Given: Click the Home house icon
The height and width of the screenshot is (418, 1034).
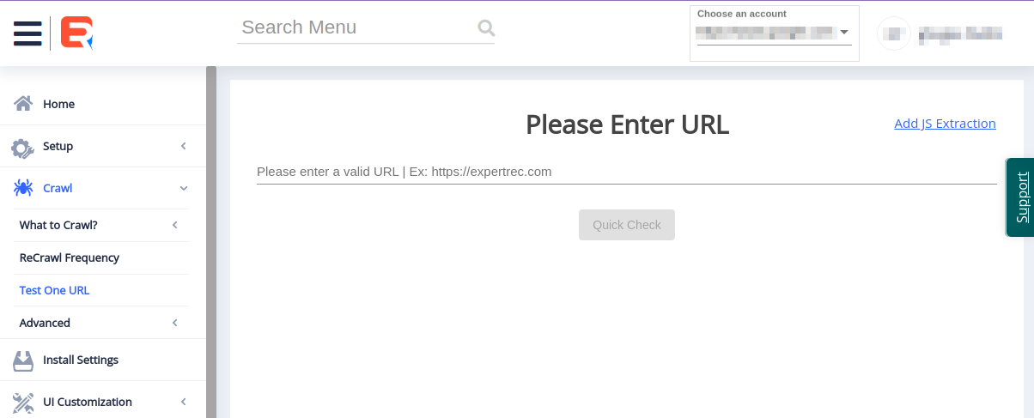Looking at the screenshot, I should [x=23, y=104].
